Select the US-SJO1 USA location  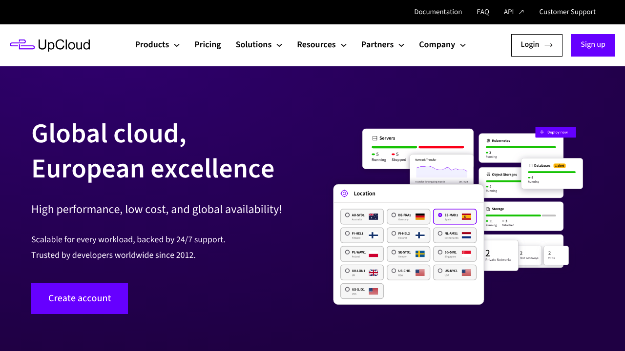362,291
